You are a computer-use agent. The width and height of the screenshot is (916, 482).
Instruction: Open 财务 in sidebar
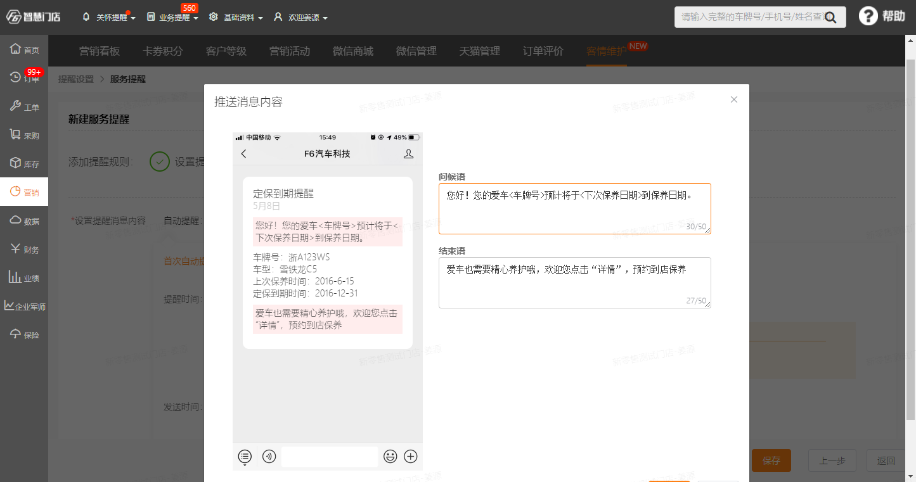pos(24,249)
